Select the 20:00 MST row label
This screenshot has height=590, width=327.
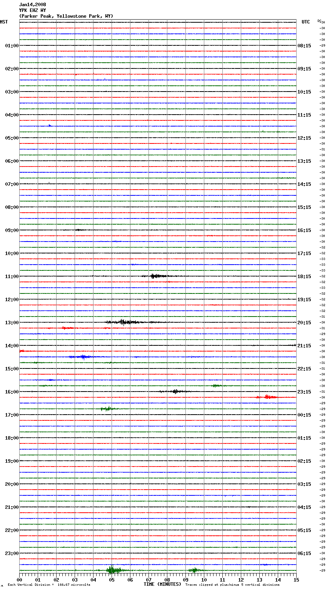pyautogui.click(x=12, y=484)
